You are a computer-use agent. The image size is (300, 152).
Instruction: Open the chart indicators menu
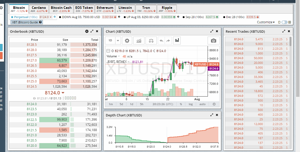pyautogui.click(x=139, y=41)
